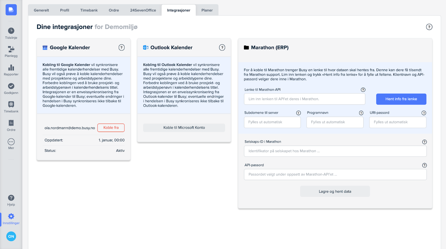Show help for Google Kalender

click(x=122, y=47)
